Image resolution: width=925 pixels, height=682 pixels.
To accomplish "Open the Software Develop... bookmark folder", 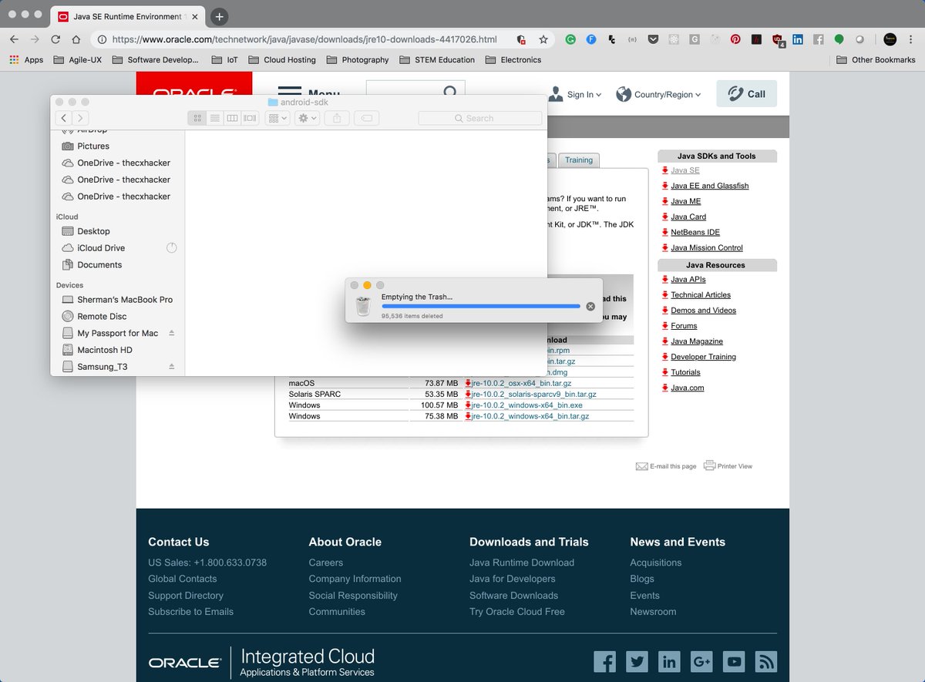I will tap(154, 59).
